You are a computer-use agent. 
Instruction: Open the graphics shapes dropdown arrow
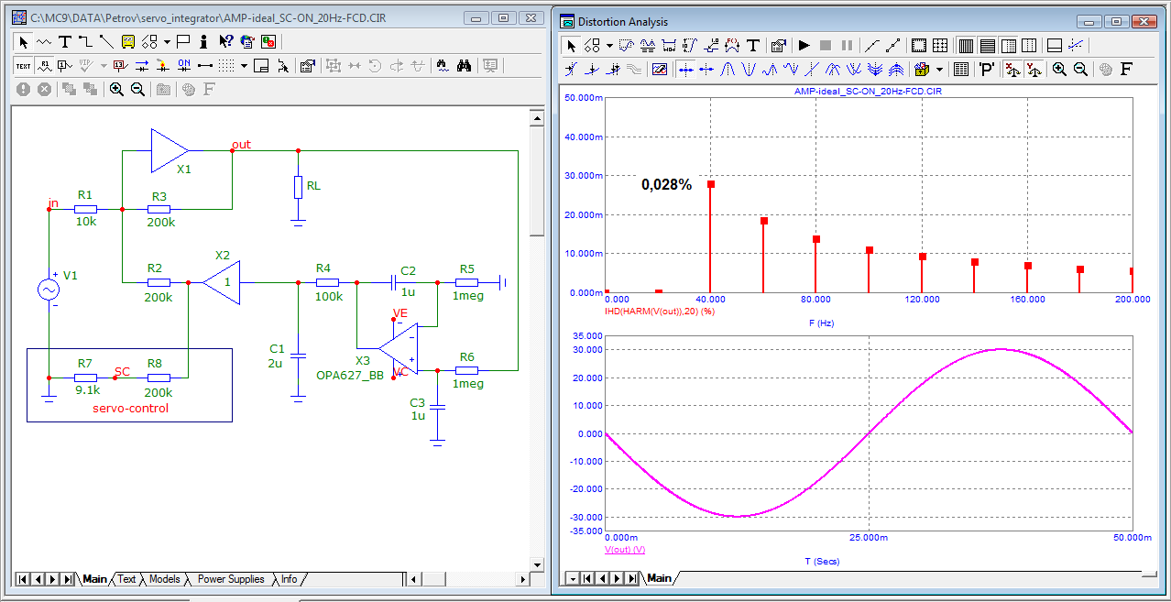point(167,42)
